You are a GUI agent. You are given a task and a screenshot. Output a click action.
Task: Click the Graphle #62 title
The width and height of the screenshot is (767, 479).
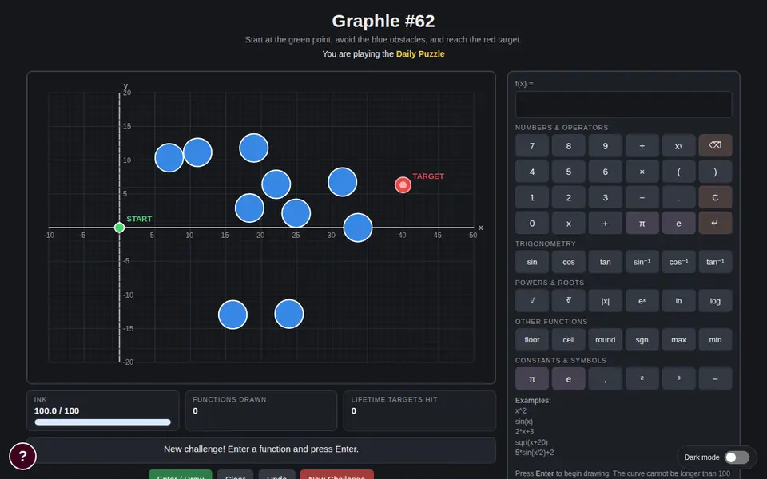pyautogui.click(x=383, y=21)
